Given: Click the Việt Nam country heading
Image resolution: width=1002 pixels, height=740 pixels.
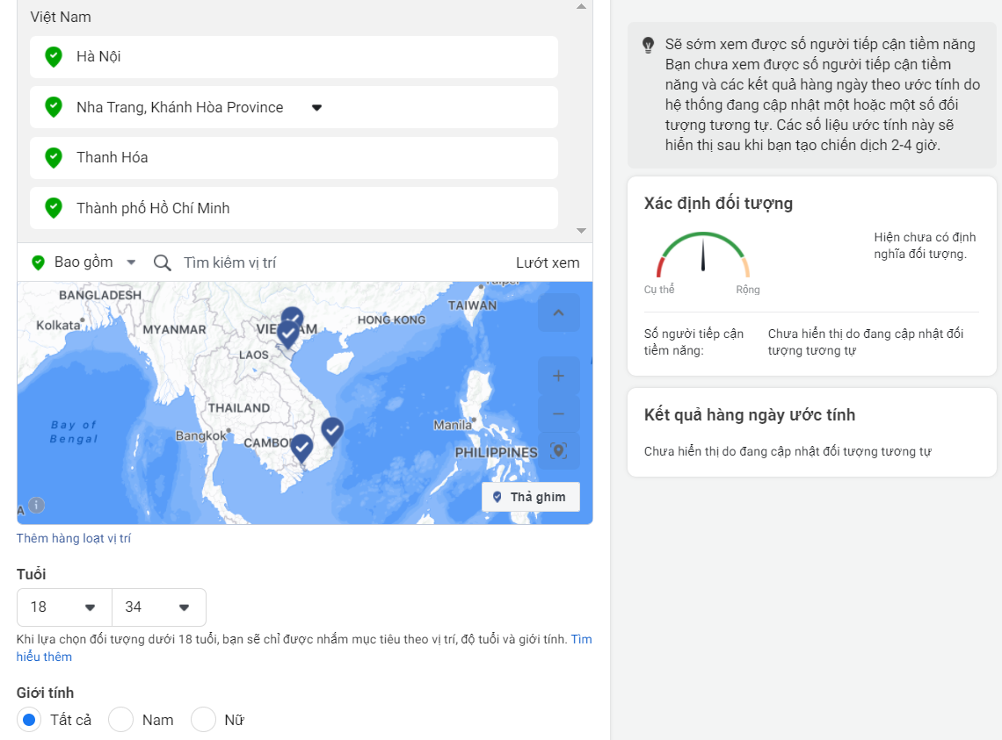Looking at the screenshot, I should tap(61, 18).
